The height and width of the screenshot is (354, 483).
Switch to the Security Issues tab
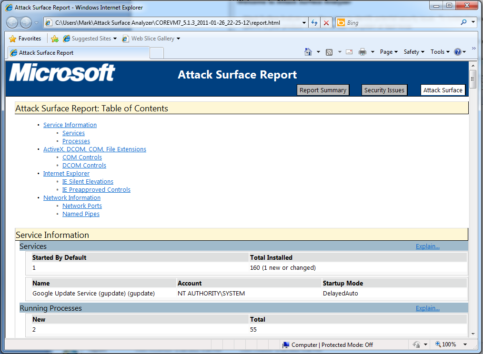[384, 90]
